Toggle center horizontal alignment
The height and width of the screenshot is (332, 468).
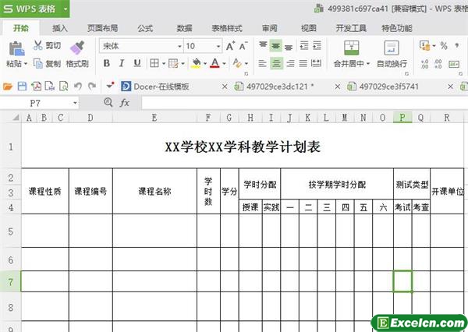276,63
